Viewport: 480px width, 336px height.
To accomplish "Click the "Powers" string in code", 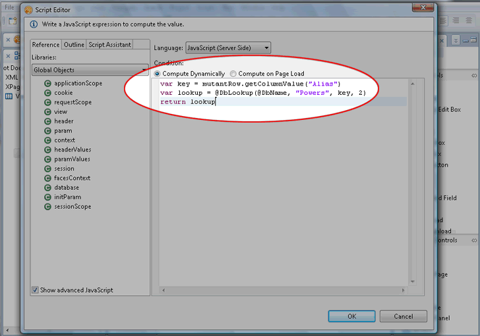I will 312,93.
